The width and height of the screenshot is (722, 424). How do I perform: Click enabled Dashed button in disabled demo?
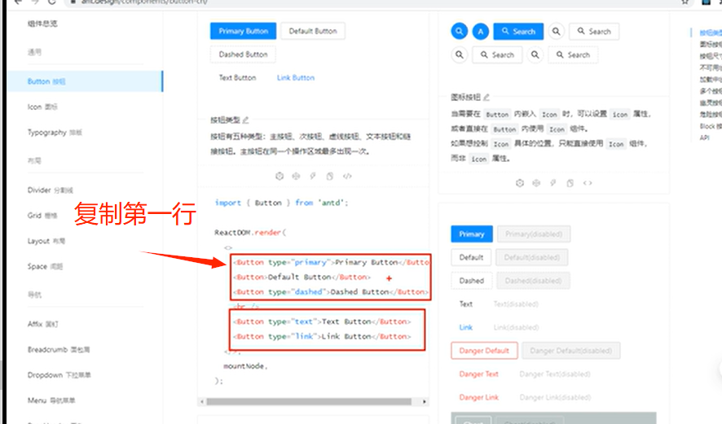pos(472,281)
